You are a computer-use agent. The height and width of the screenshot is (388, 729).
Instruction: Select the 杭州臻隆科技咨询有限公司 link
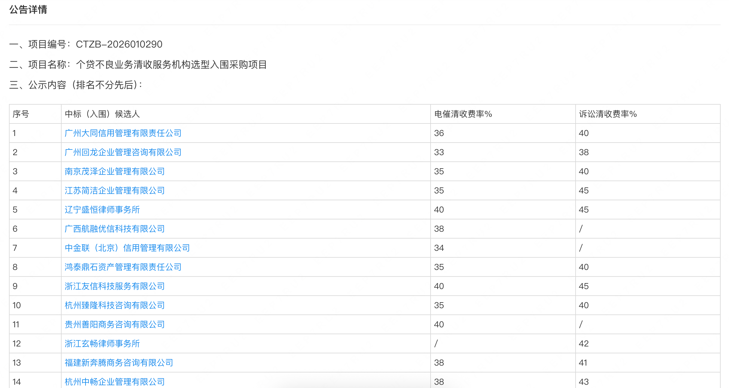115,305
